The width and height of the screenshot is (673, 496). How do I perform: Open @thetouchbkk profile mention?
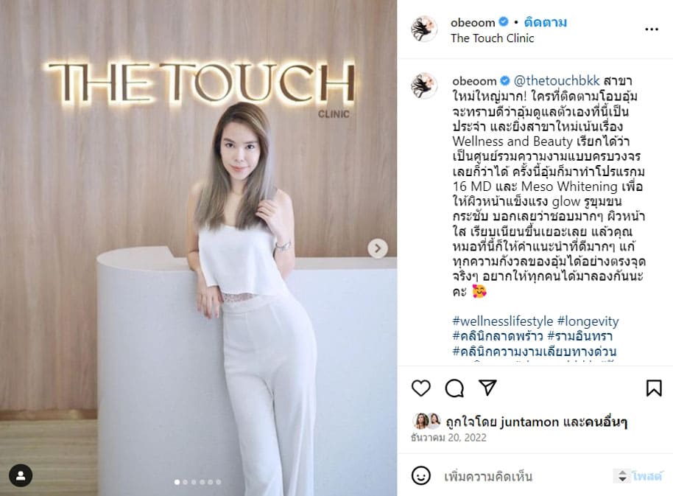click(557, 81)
